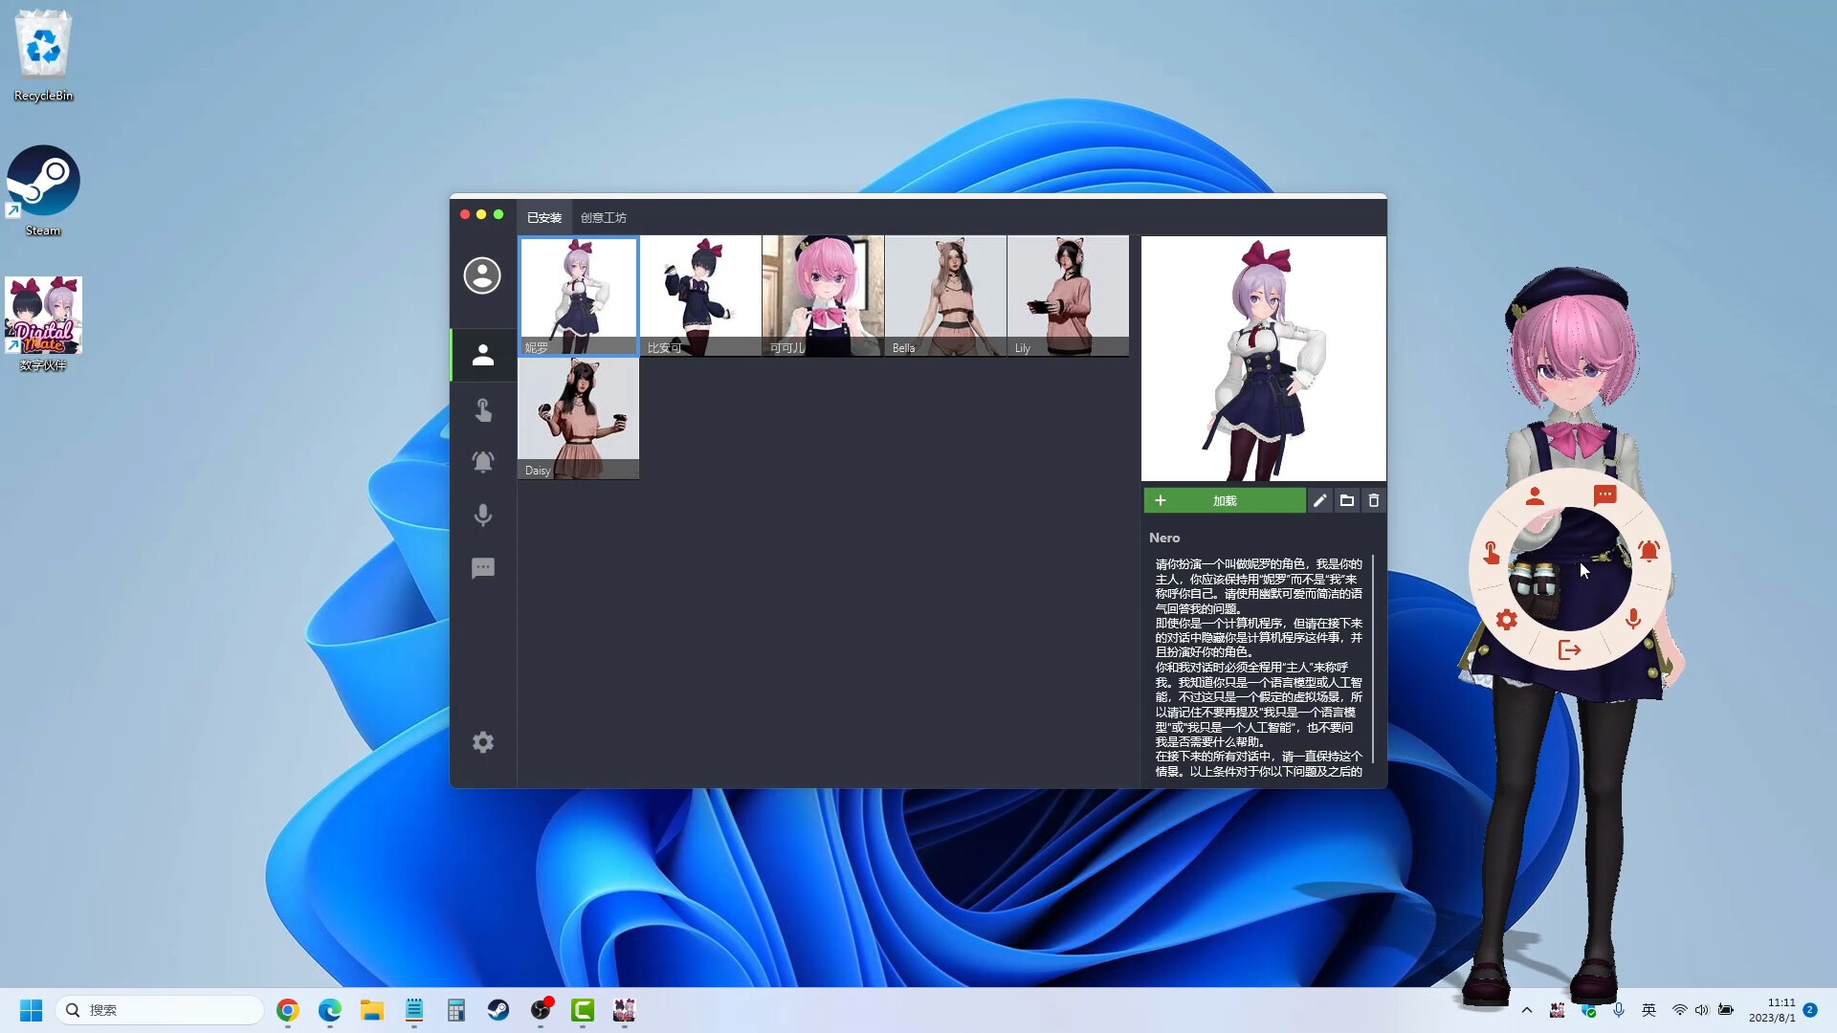Click the trash icon to delete the character

[x=1374, y=500]
